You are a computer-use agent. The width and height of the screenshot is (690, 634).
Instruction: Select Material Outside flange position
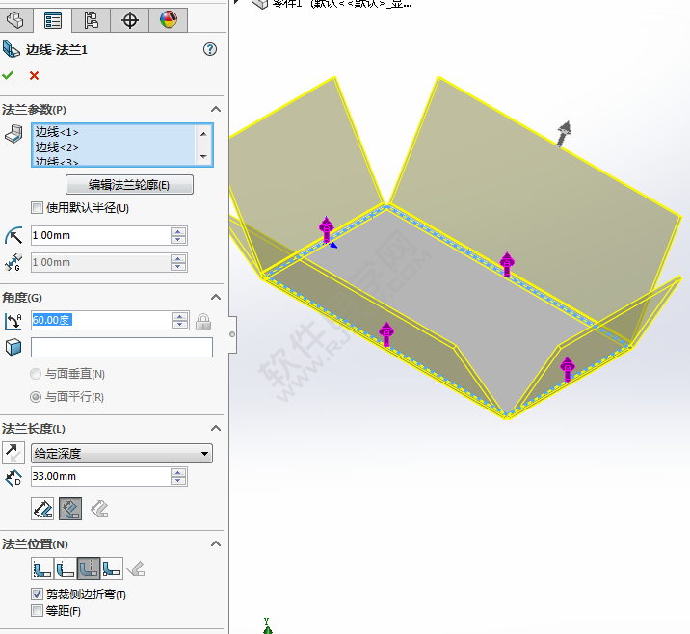pyautogui.click(x=66, y=568)
